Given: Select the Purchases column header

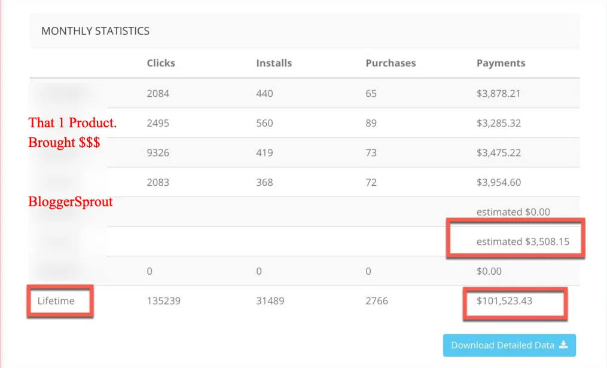Looking at the screenshot, I should pos(391,63).
